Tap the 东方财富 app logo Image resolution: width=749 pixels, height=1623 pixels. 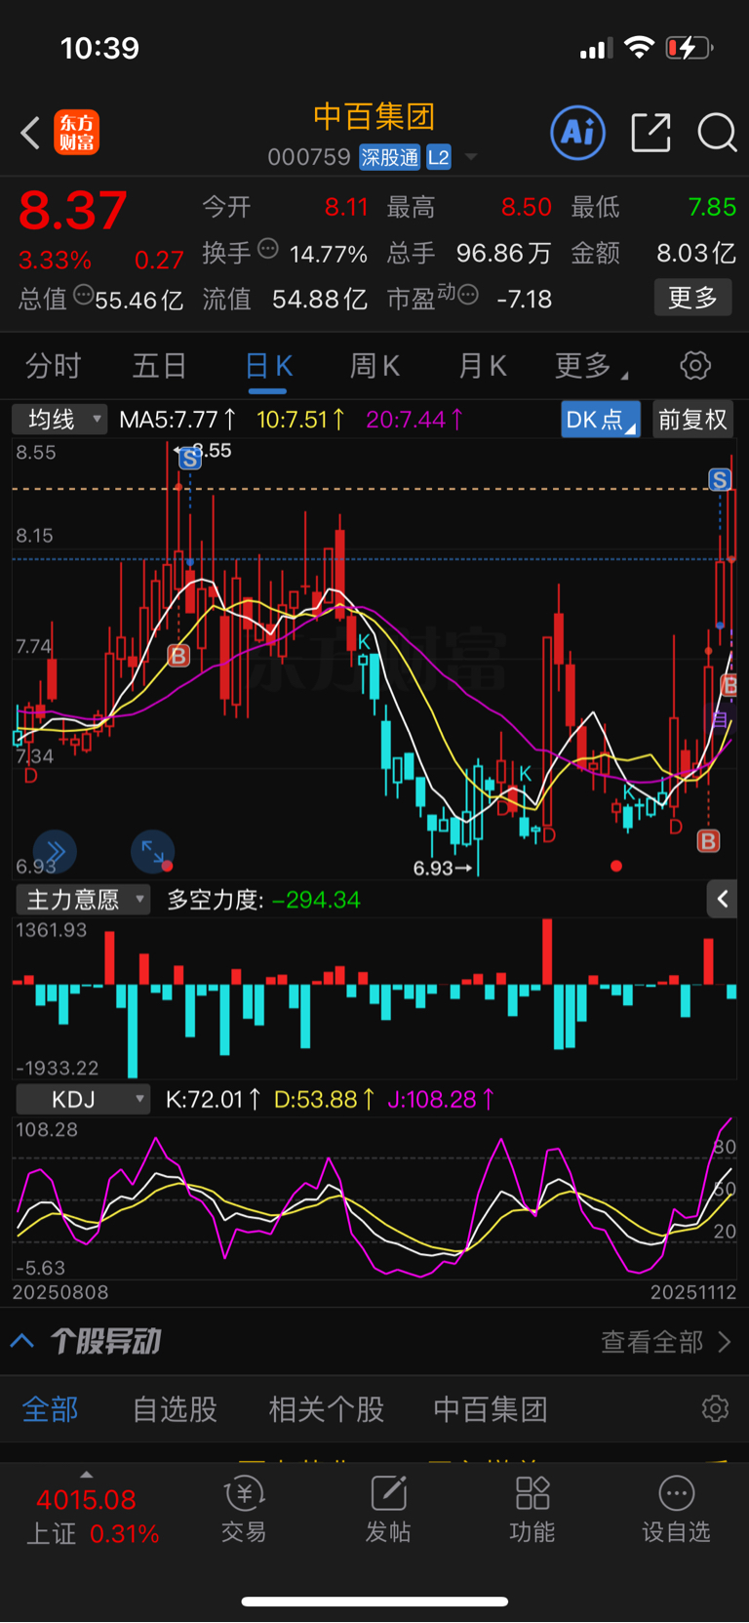click(x=77, y=133)
